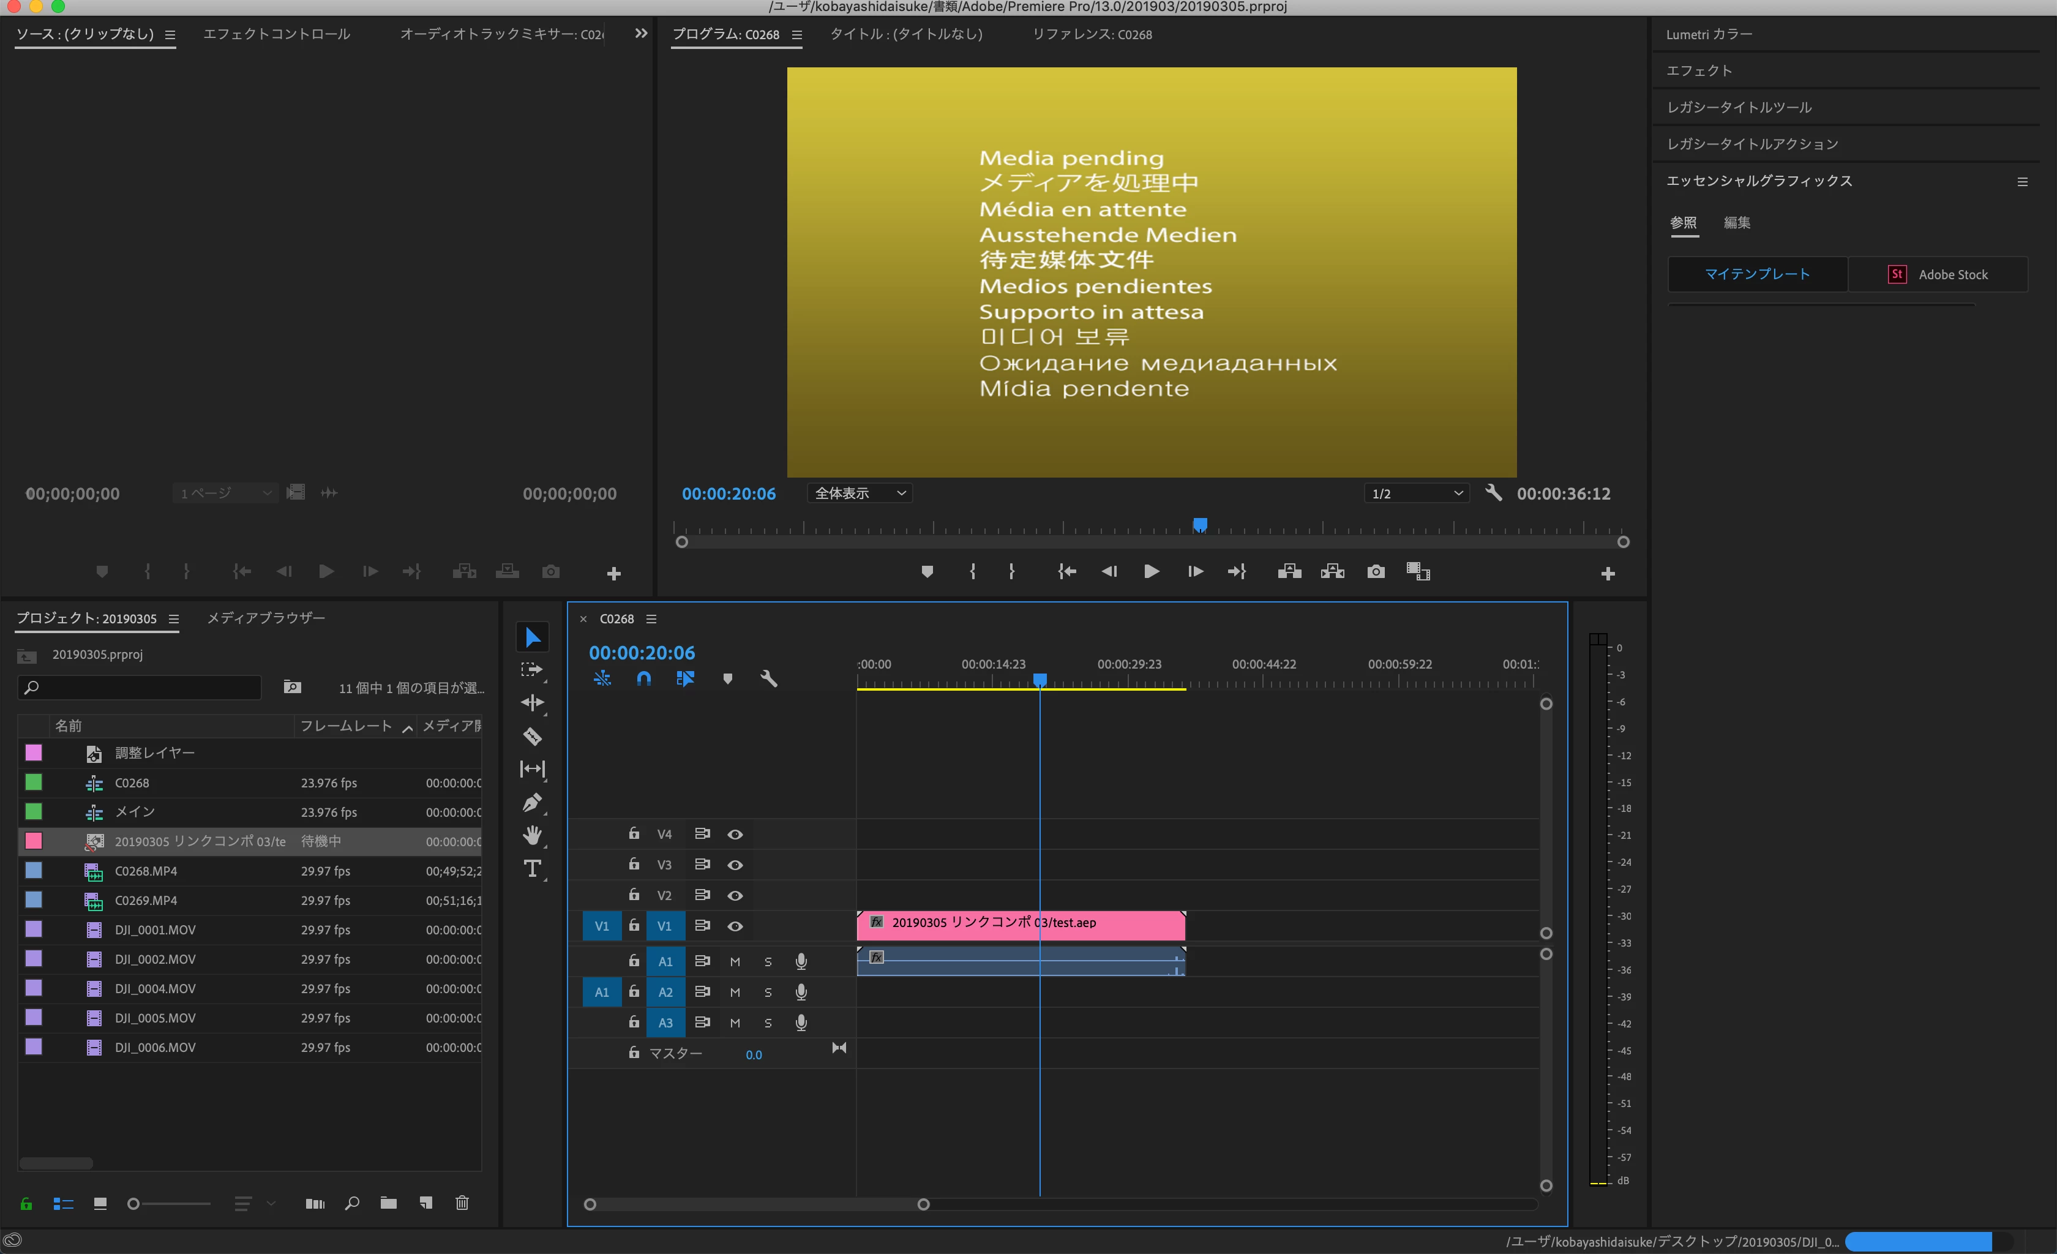
Task: Select the Razor tool
Action: 532,737
